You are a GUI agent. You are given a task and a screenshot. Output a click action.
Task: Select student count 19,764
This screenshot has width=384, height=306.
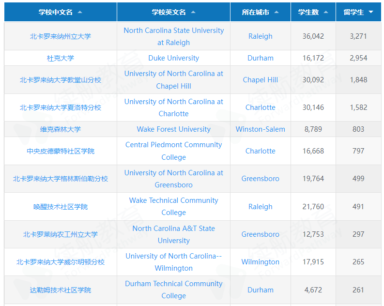pyautogui.click(x=313, y=179)
